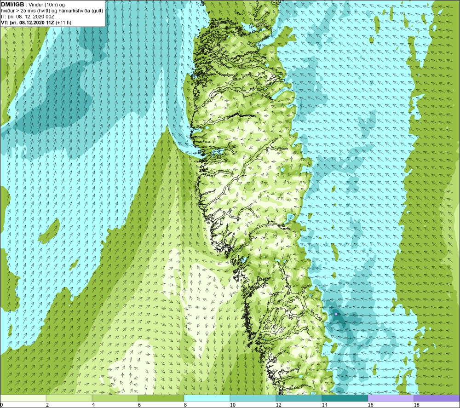The width and height of the screenshot is (460, 408).
Task: Click the 16–18 m/s light purple swatch
Action: point(391,398)
